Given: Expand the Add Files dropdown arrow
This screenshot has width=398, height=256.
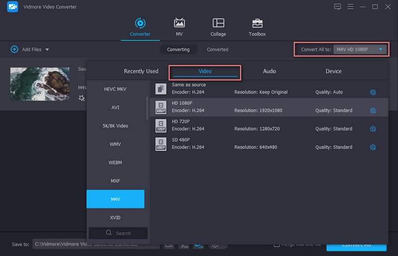Looking at the screenshot, I should [x=47, y=50].
